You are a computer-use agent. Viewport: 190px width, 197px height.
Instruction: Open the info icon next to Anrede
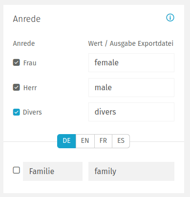click(170, 18)
